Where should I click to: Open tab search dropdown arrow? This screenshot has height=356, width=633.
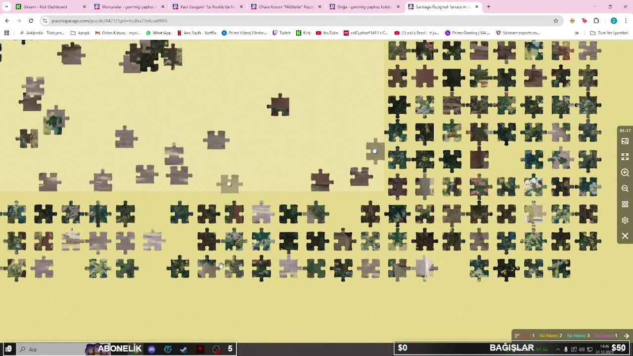pyautogui.click(x=6, y=7)
